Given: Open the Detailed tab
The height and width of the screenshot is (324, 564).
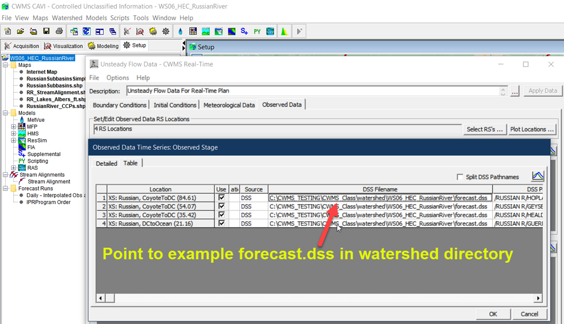Looking at the screenshot, I should click(x=106, y=163).
